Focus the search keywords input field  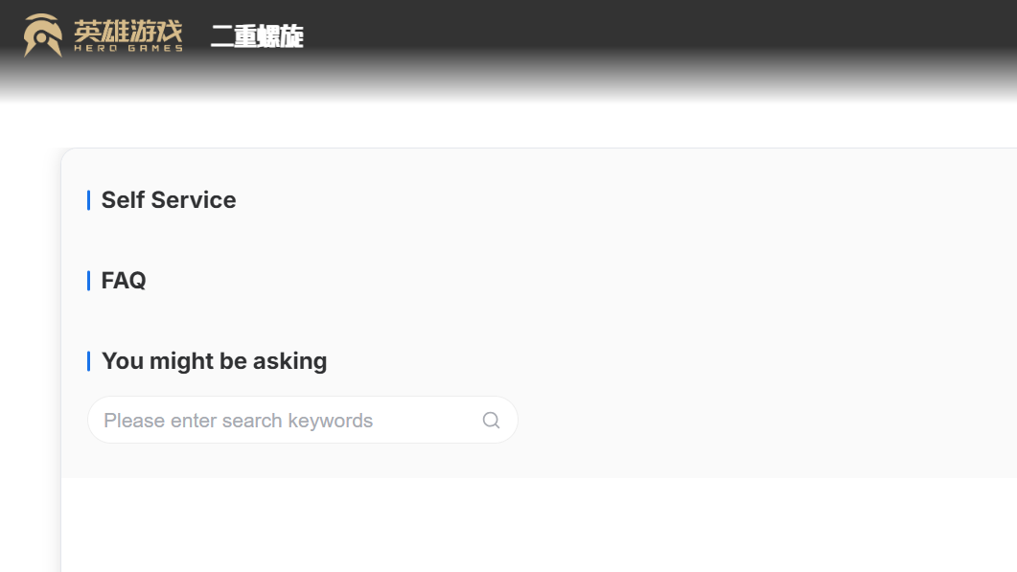tap(288, 421)
